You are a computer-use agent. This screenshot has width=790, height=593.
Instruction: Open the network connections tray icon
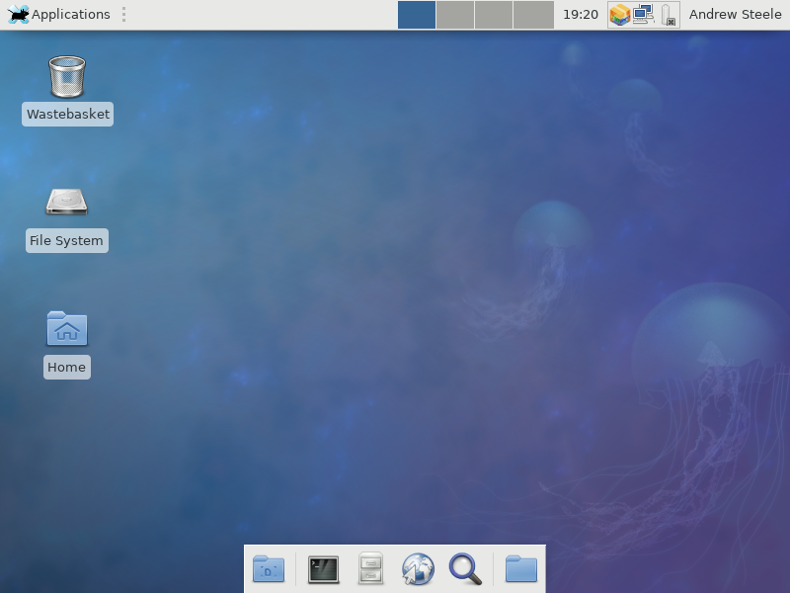pos(644,15)
